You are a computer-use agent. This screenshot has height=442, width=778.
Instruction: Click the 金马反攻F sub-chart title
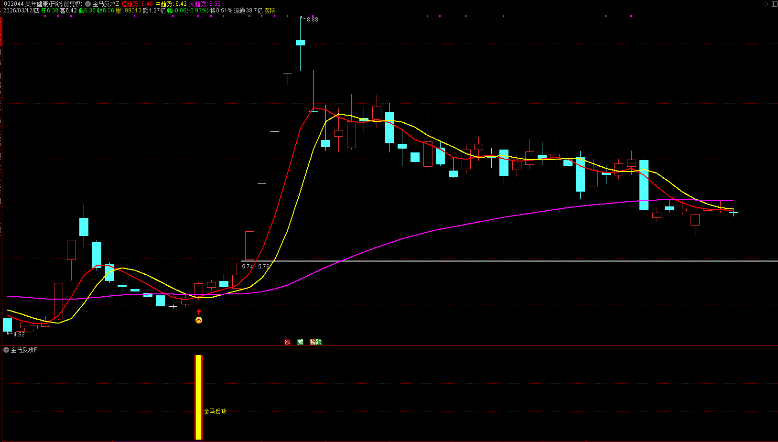24,350
